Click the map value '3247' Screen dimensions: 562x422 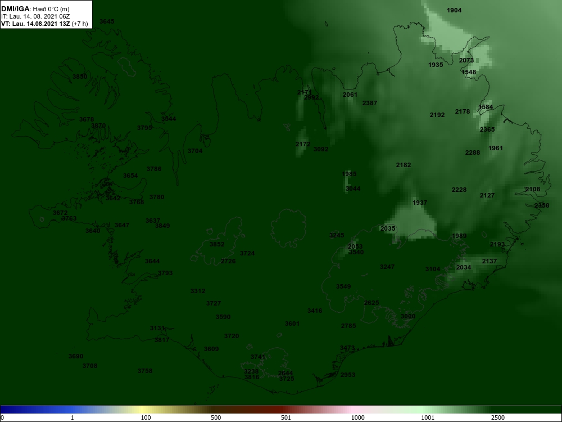tap(387, 267)
